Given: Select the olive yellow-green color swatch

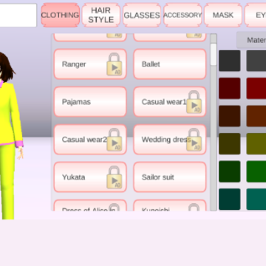Looking at the screenshot, I should point(256,144).
